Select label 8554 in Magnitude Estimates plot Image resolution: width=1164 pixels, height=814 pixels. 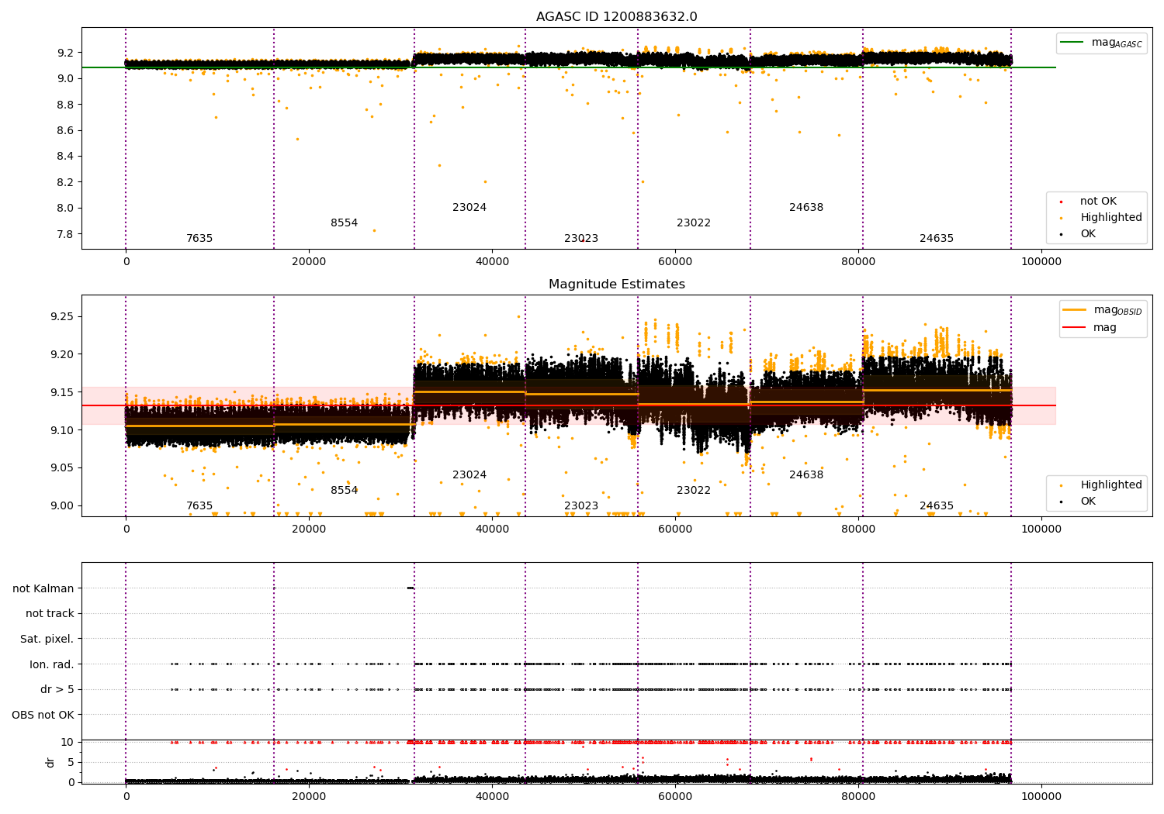click(x=345, y=491)
